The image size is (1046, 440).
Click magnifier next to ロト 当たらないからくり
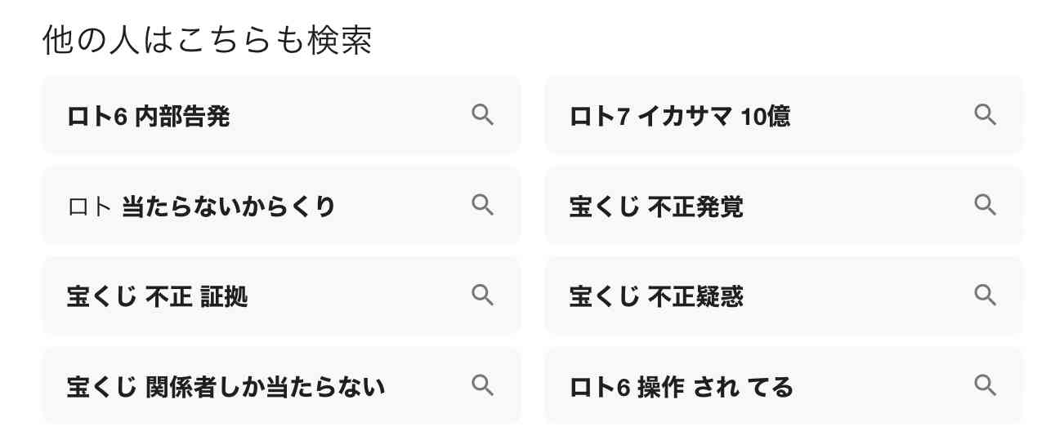[483, 205]
